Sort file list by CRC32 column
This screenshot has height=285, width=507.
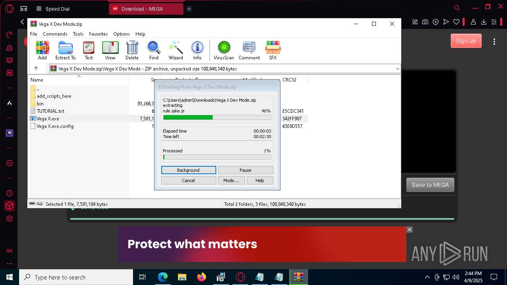coord(294,80)
